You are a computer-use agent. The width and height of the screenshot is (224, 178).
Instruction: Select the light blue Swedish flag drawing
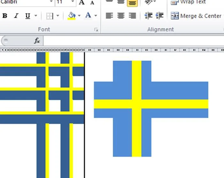pyautogui.click(x=151, y=109)
